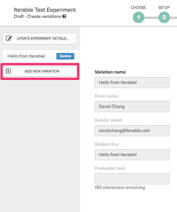This screenshot has height=212, width=177.
Task: Click the Variation name label
Action: tap(110, 72)
